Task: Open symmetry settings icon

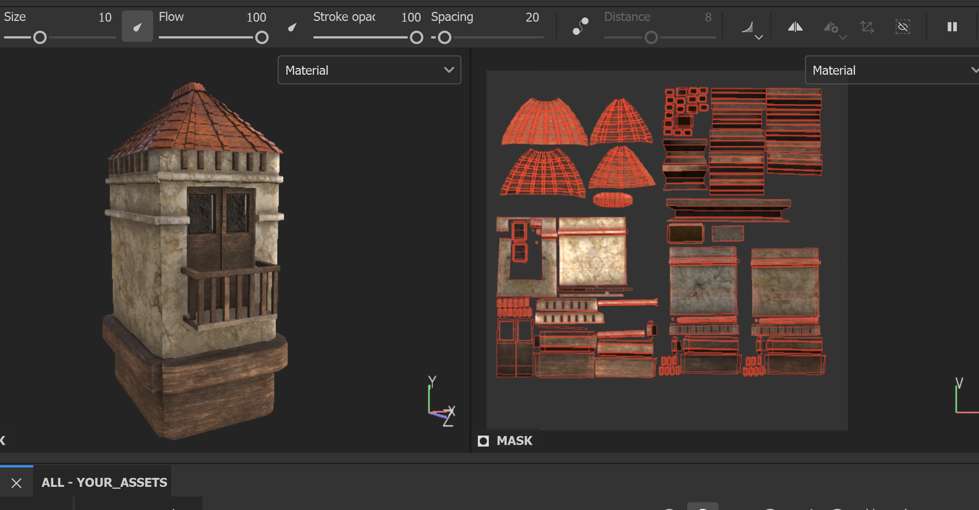Action: [831, 27]
